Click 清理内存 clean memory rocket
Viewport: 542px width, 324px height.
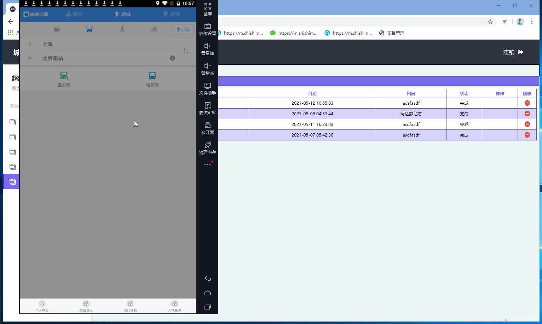point(208,148)
